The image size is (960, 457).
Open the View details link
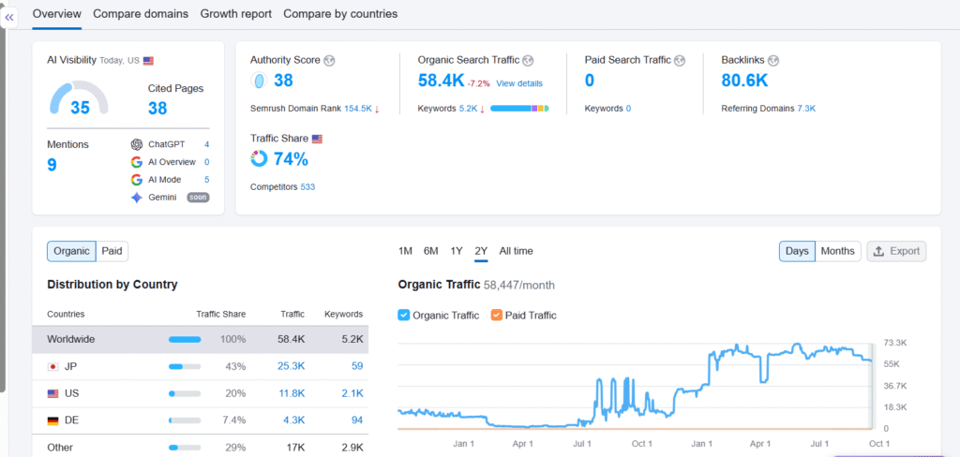(519, 83)
